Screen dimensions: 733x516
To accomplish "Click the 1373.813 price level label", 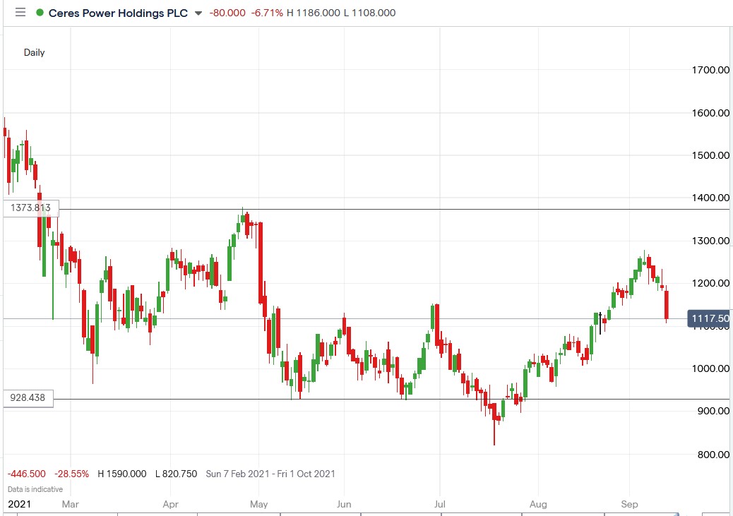I will coord(30,208).
